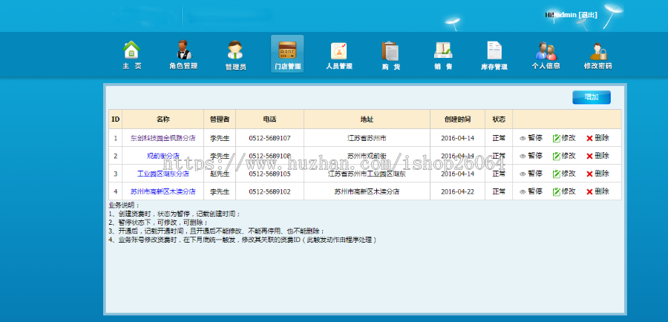
Task: Click creation date 2016-04-22
Action: pos(457,191)
